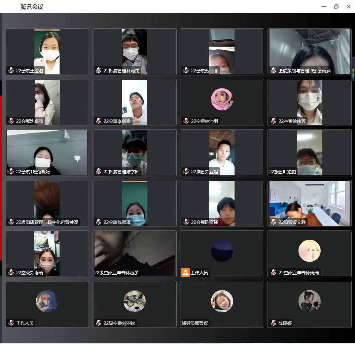Click the orange host icon next to 工作人员
The image size is (355, 344).
click(x=185, y=272)
